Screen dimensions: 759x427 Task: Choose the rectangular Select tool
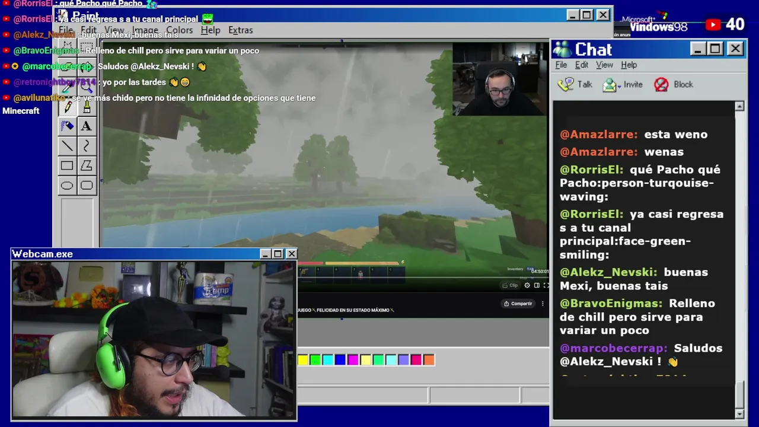[x=87, y=47]
